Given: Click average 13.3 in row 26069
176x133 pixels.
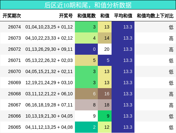Looking at the screenshot, I should point(123,83).
